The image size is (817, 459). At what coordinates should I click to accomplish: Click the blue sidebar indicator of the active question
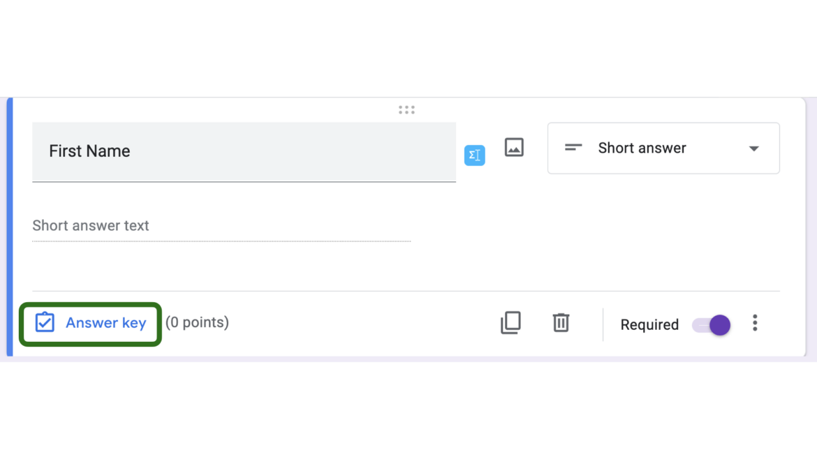pos(8,227)
